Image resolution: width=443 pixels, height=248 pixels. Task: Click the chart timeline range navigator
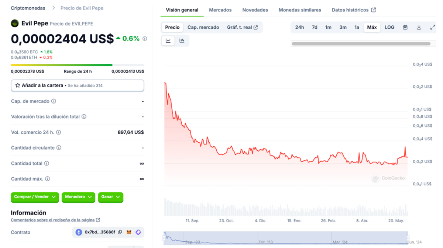coord(286,238)
